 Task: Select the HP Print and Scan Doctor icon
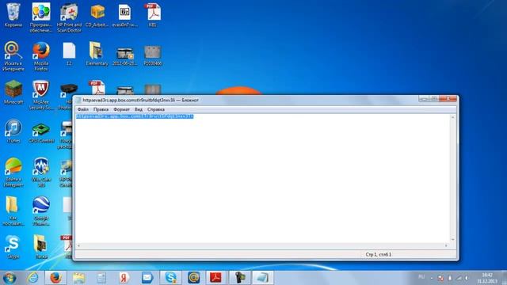(69, 17)
